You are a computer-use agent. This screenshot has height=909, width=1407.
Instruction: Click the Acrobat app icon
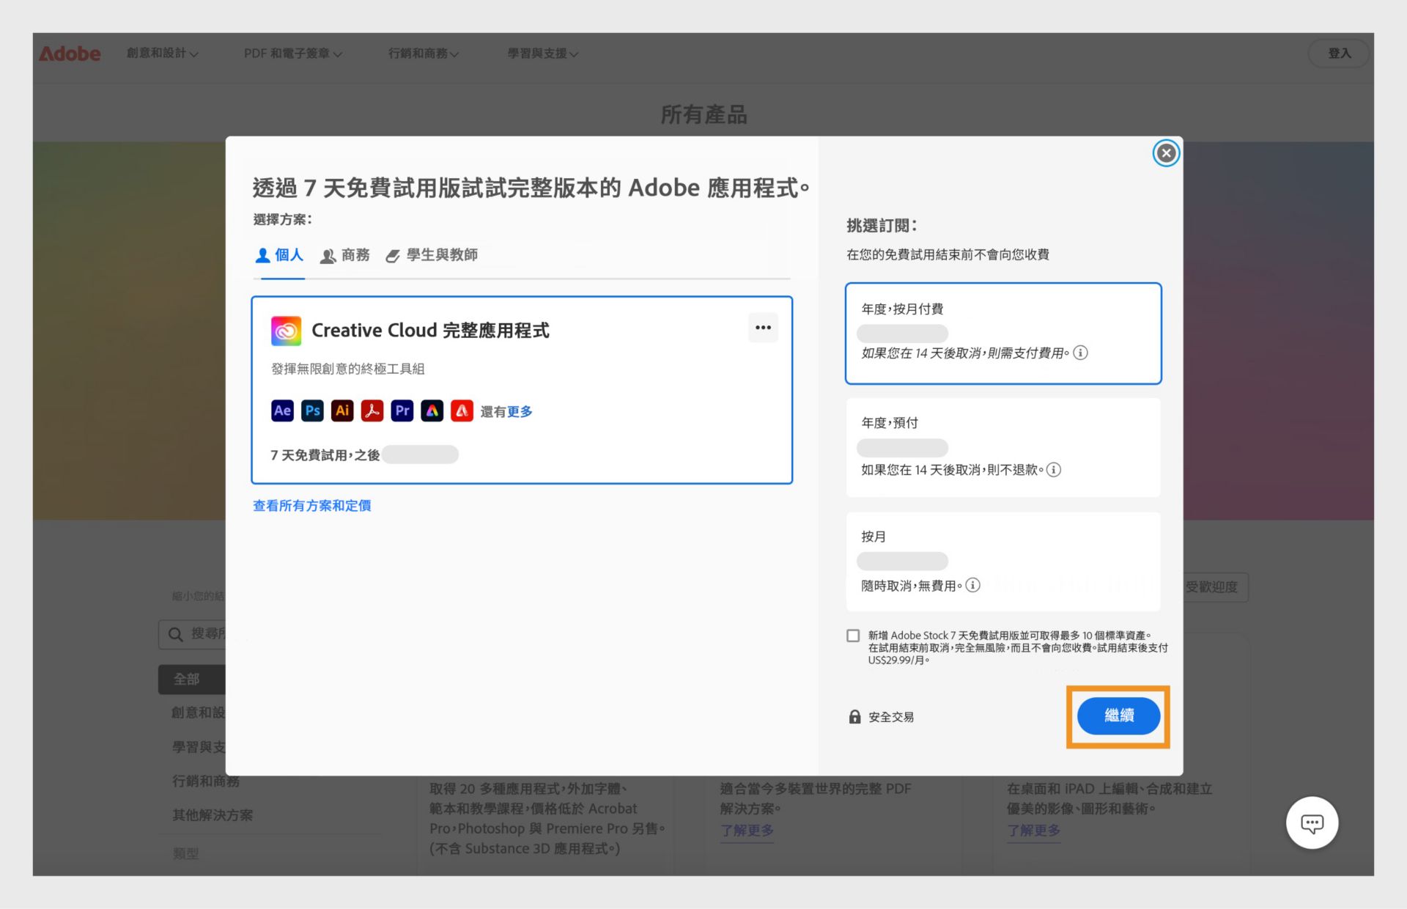click(372, 411)
